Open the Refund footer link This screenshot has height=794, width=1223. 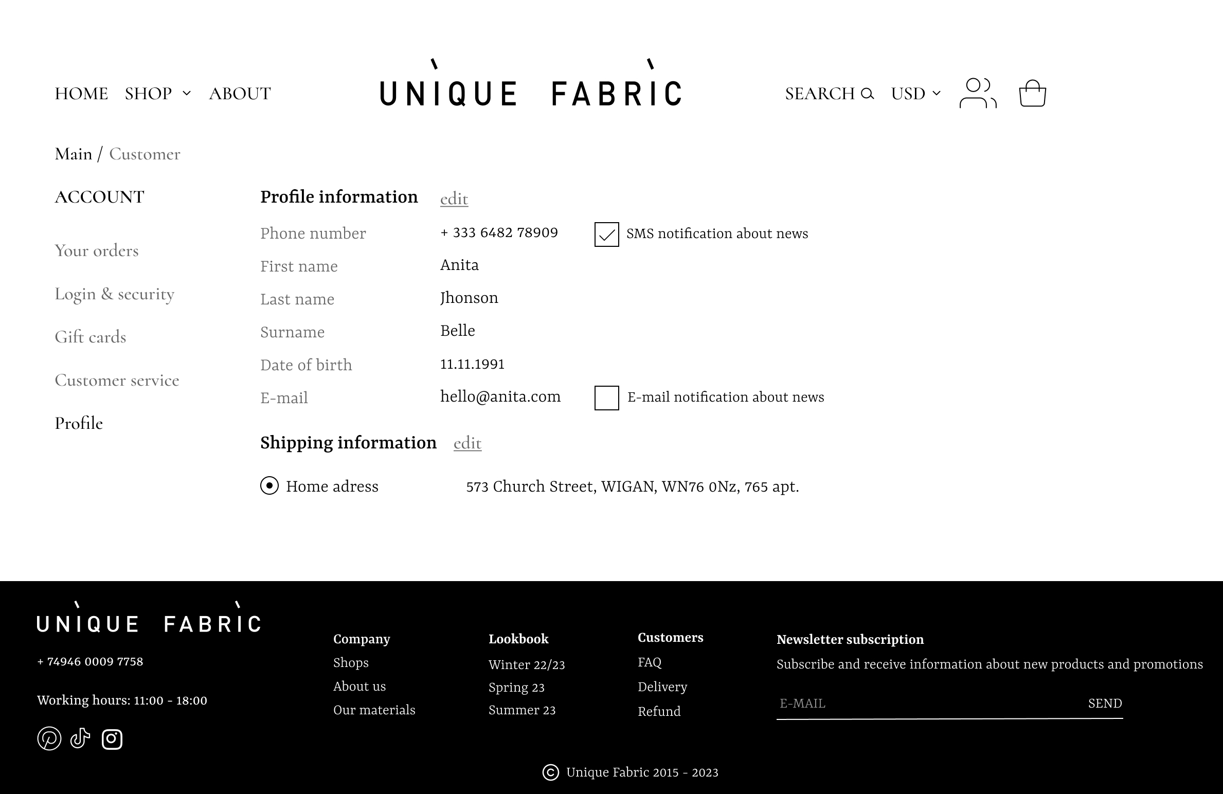tap(659, 711)
